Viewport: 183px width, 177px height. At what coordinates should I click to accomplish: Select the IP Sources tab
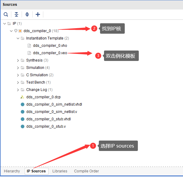[36, 171]
